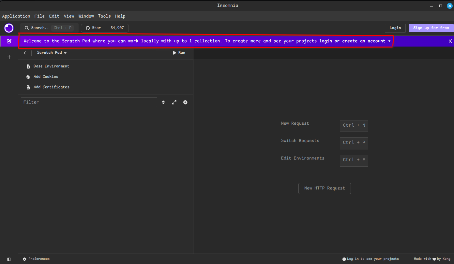The height and width of the screenshot is (264, 454).
Task: Open the View menu
Action: [69, 16]
